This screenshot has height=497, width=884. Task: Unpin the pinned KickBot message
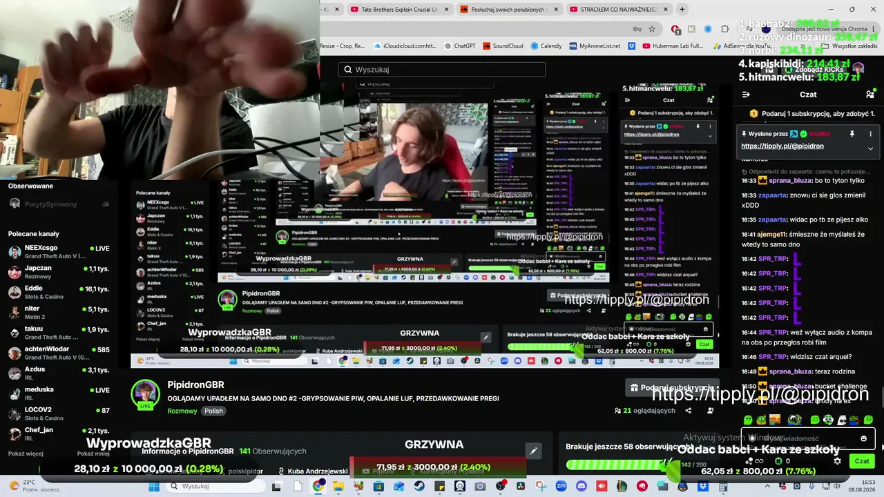point(852,134)
